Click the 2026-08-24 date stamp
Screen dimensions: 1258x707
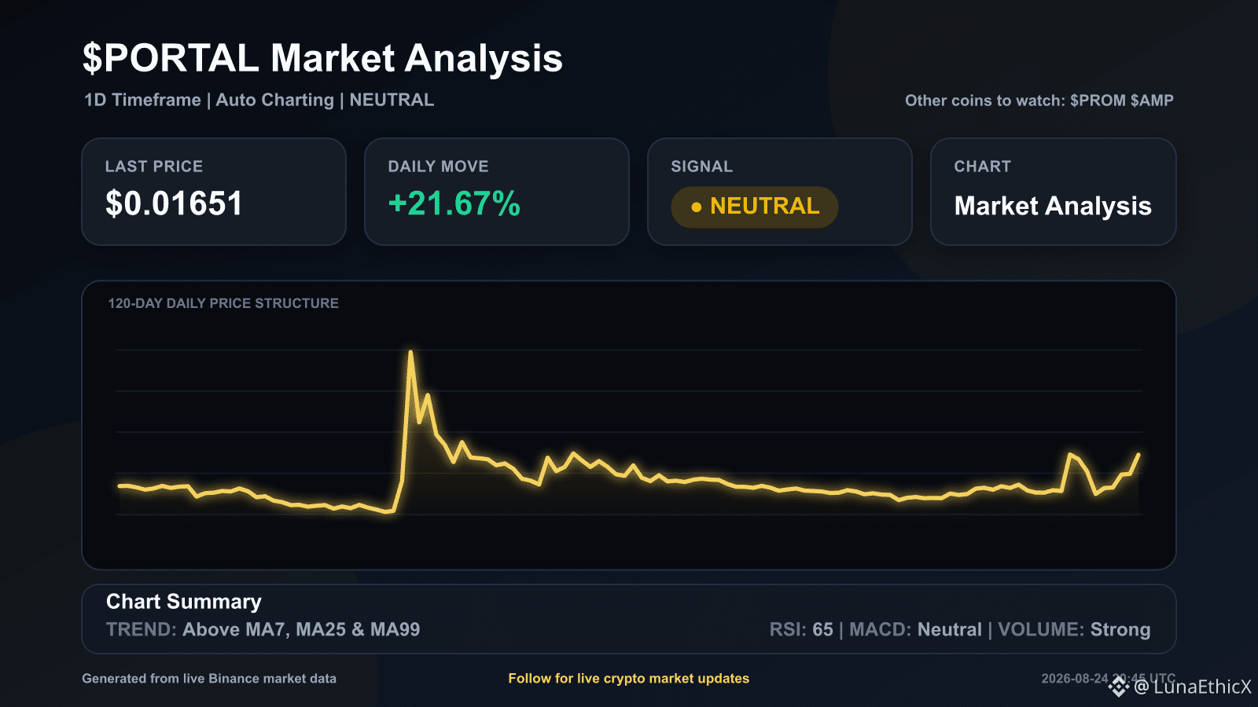[x=1075, y=679]
